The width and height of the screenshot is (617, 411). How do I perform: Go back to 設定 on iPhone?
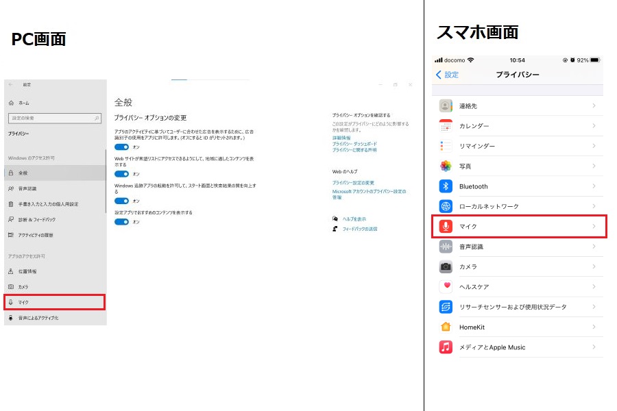click(447, 74)
